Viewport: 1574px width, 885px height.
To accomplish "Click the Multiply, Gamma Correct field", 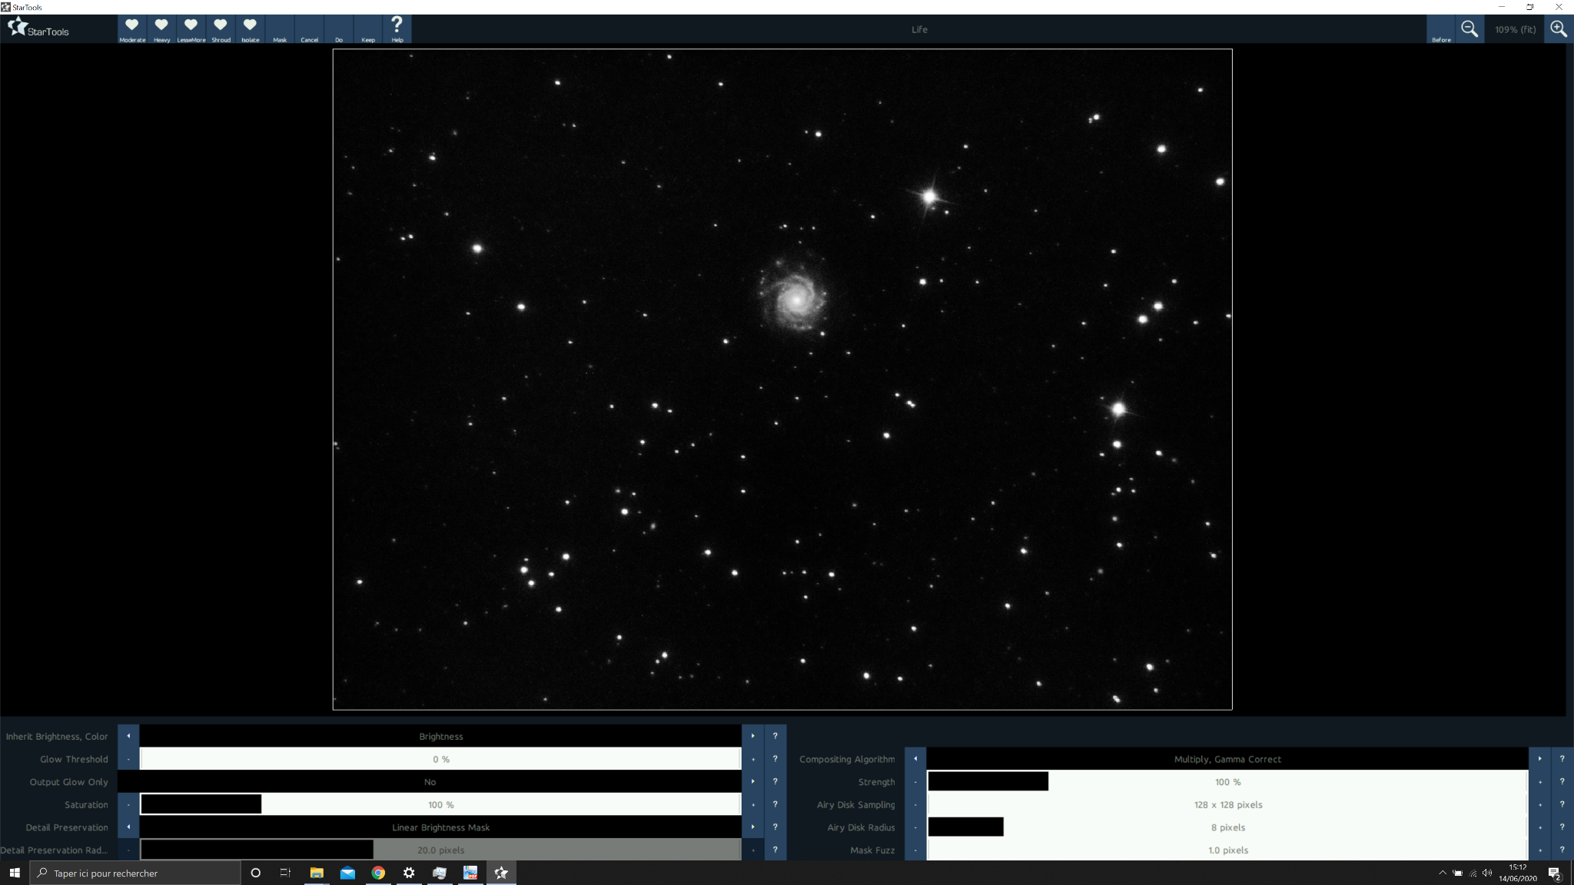I will coord(1227,759).
